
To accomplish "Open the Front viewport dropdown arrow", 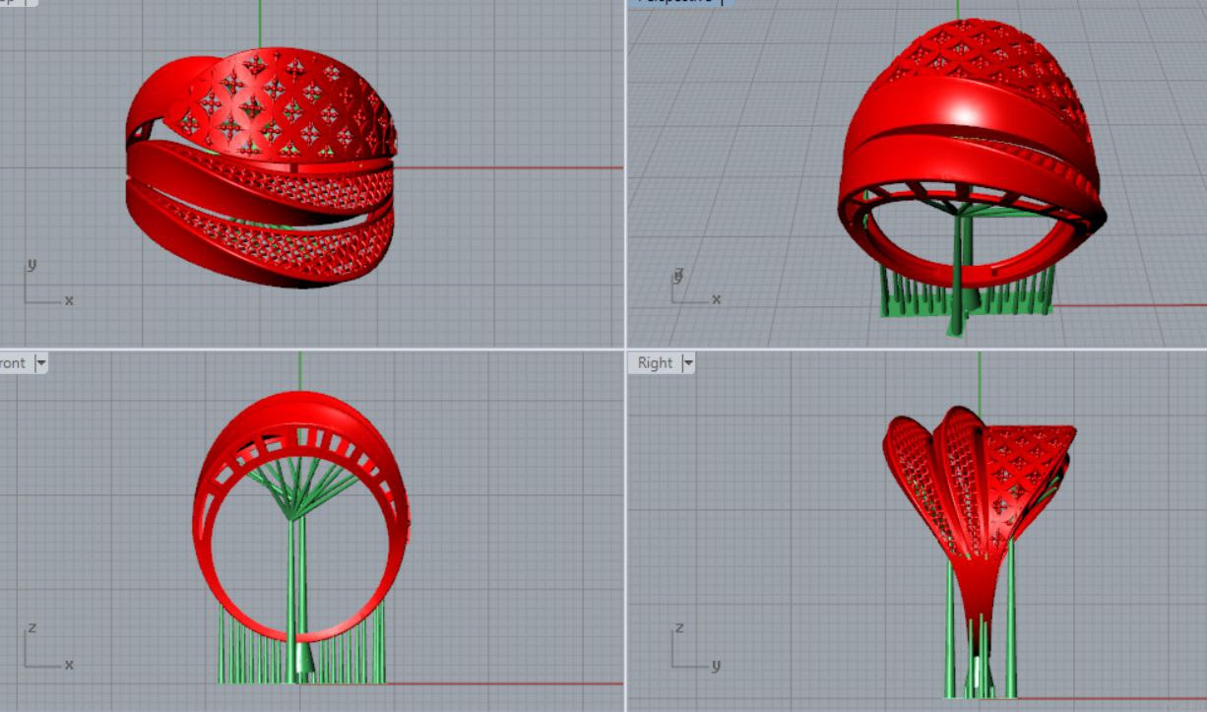I will coord(40,363).
